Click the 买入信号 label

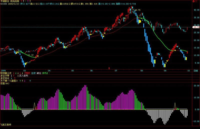pos(24,76)
